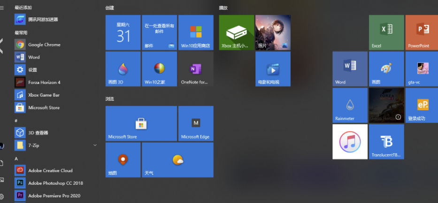438x203 pixels.
Task: Select the 浏览 tile group header
Action: click(x=110, y=99)
